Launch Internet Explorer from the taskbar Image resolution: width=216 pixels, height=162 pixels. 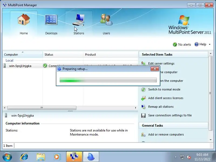(x=24, y=157)
